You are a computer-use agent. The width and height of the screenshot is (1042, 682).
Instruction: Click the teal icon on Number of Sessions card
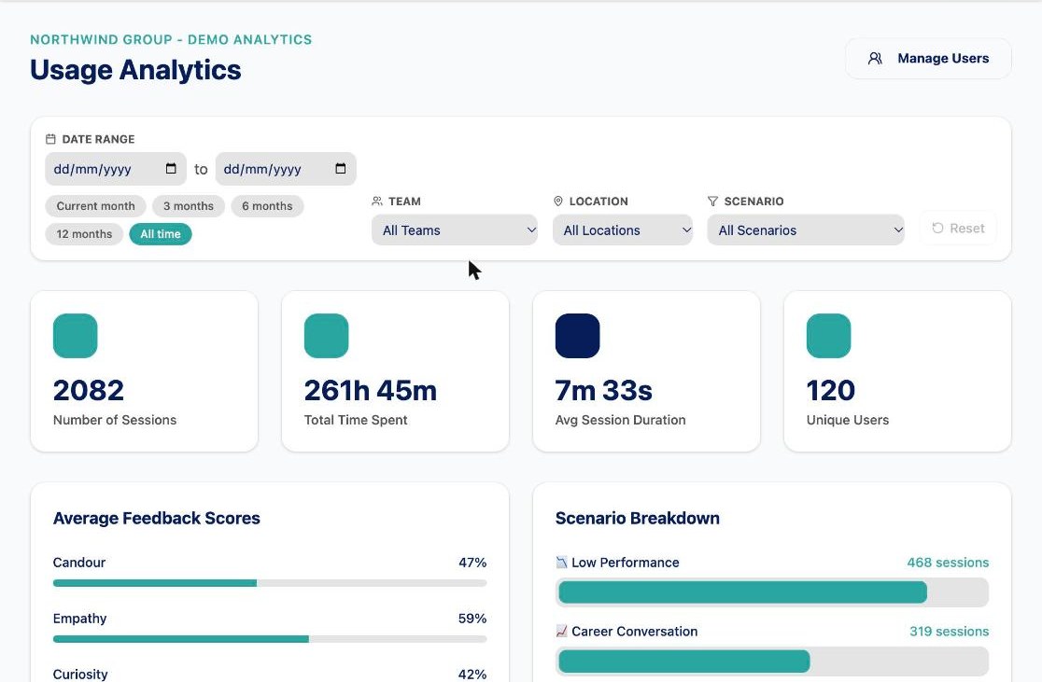(75, 336)
